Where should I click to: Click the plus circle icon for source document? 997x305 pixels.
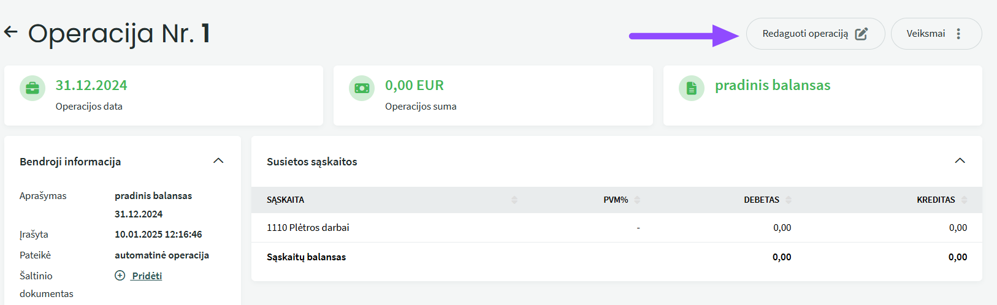[120, 276]
